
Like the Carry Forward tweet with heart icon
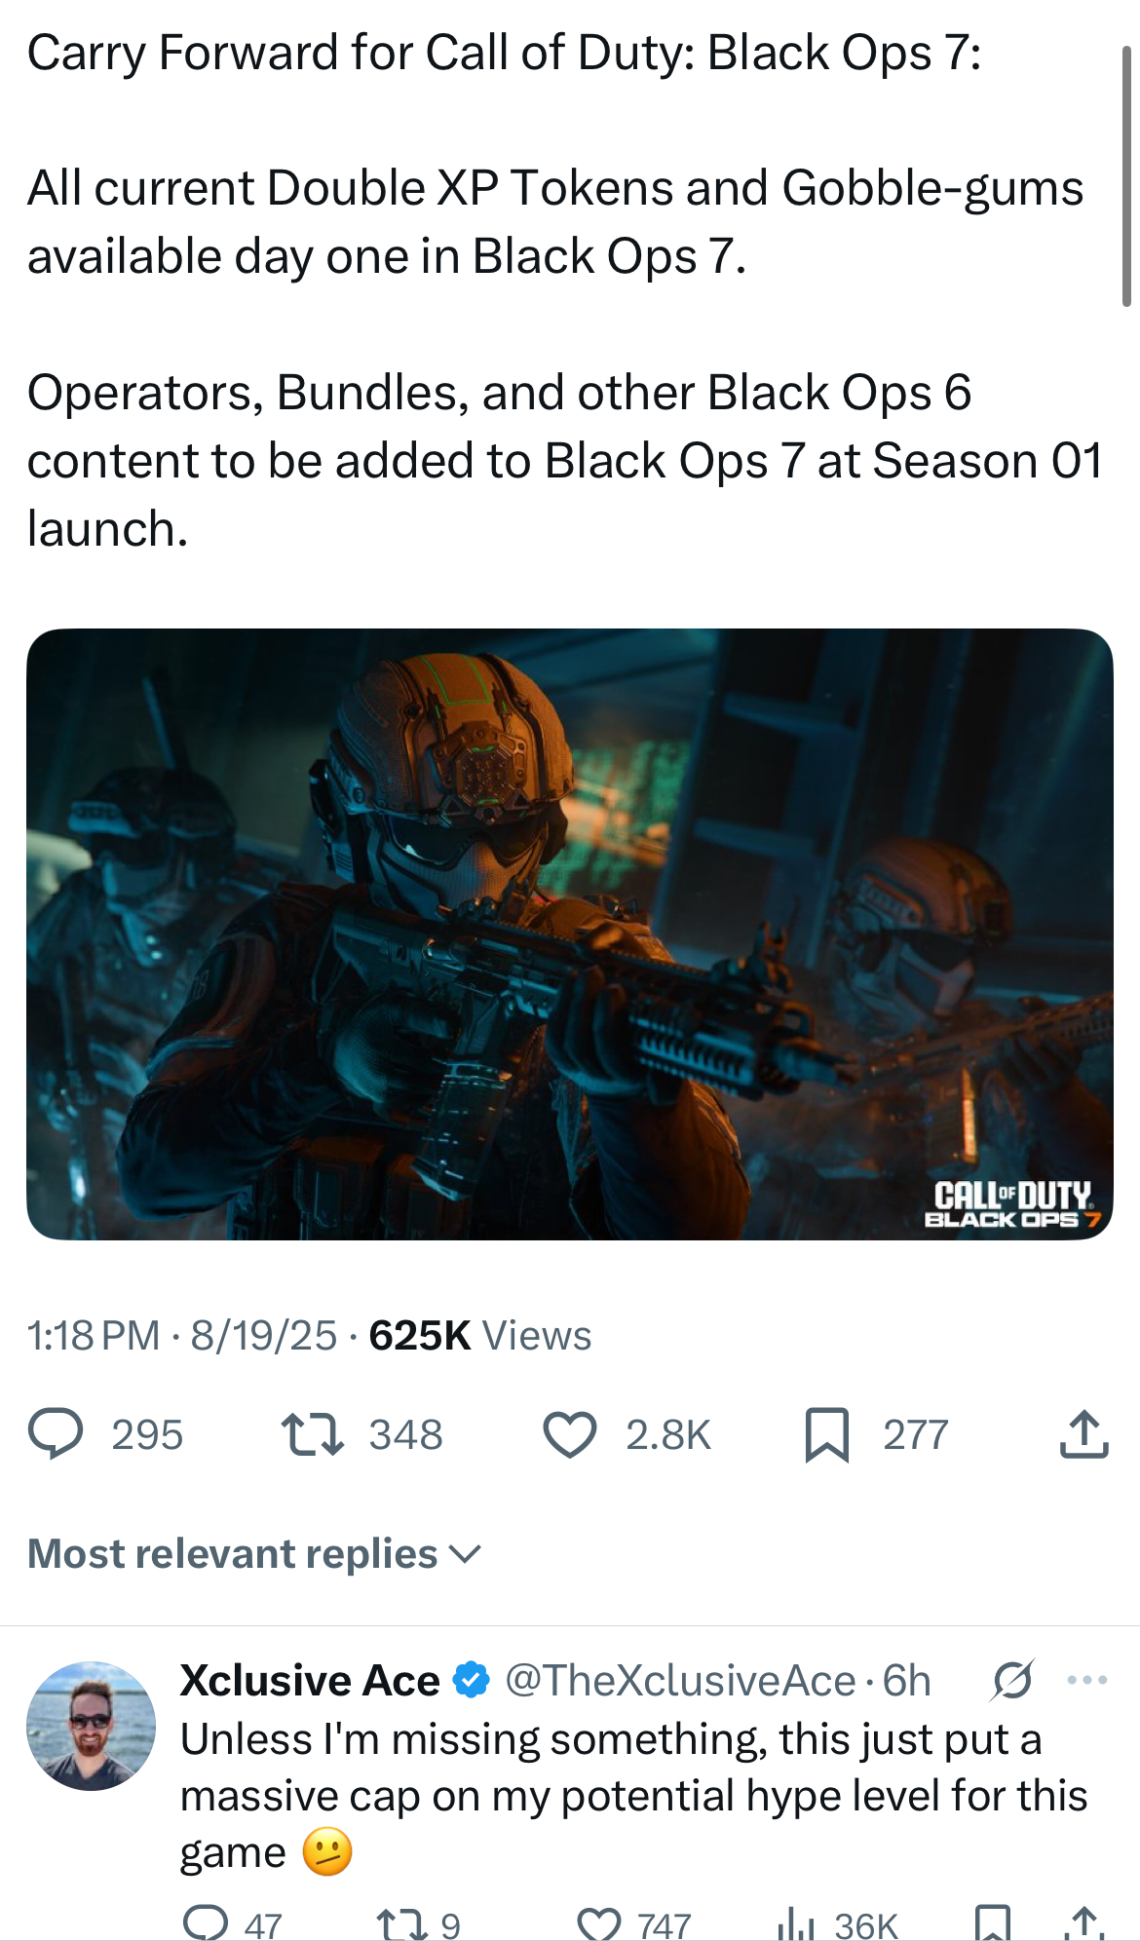[569, 1434]
